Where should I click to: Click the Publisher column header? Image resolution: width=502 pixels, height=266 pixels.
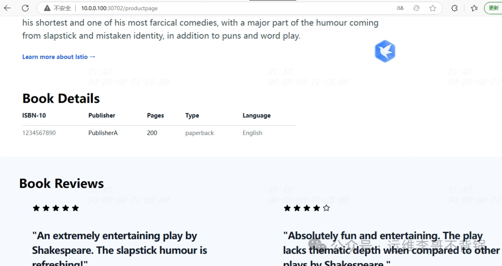point(102,116)
